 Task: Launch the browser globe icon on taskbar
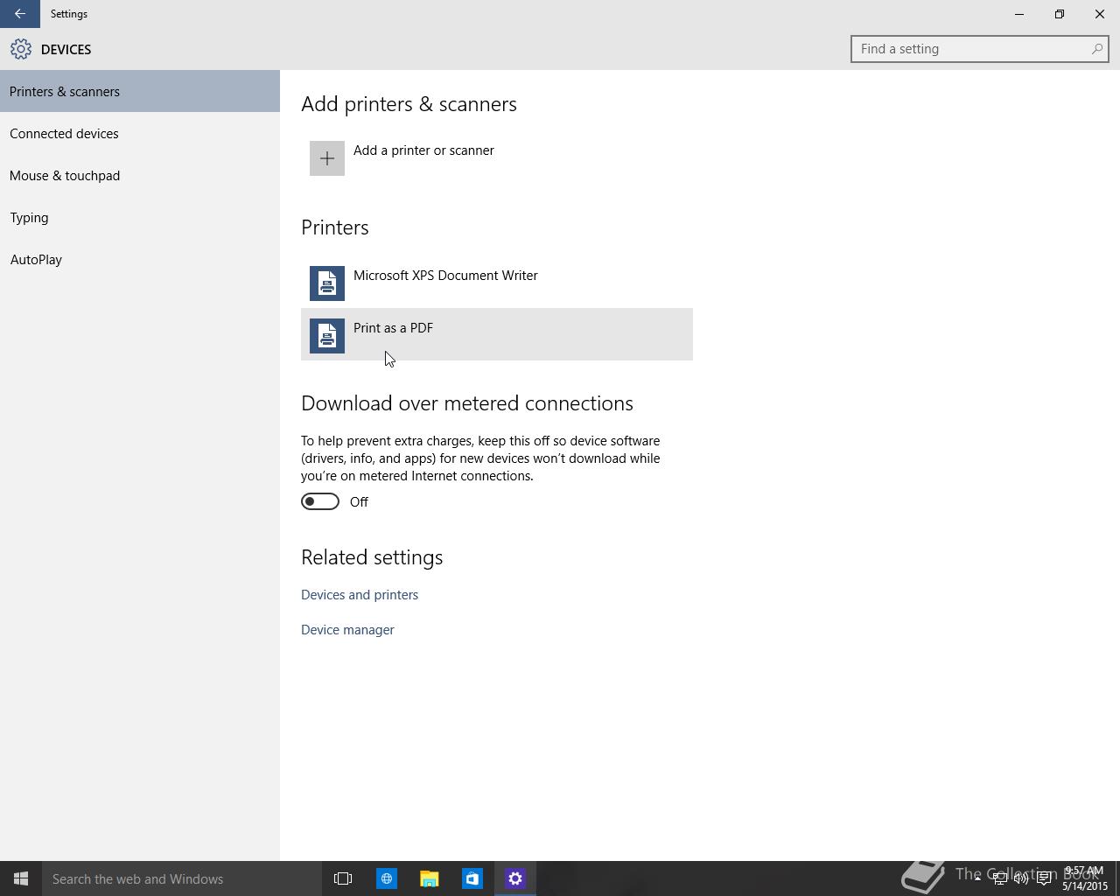click(x=386, y=878)
